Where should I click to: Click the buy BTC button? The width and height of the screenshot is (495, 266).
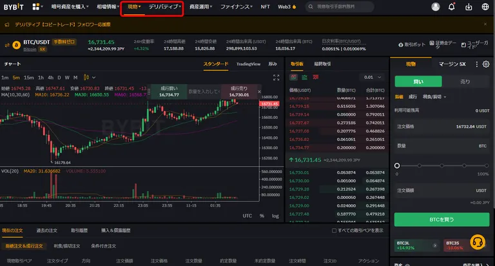(x=442, y=220)
